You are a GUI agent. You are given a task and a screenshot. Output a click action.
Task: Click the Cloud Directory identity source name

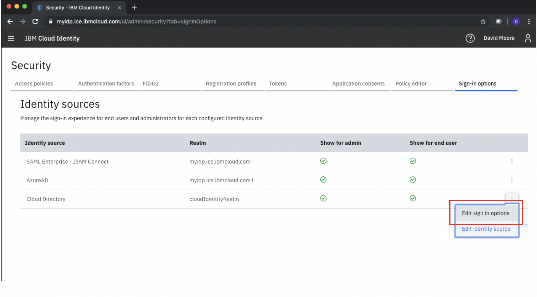point(46,199)
